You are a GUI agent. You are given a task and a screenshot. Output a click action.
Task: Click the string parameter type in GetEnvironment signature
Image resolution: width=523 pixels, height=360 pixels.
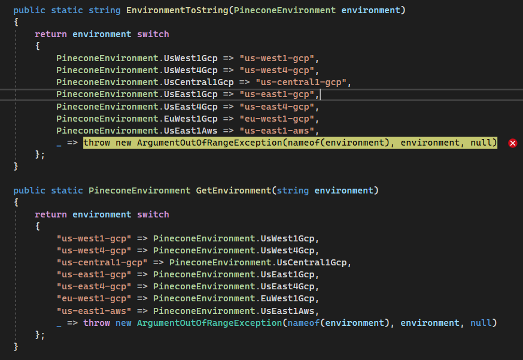(x=293, y=190)
